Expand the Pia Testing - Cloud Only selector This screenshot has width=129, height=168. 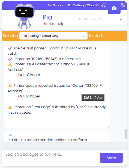point(53,36)
